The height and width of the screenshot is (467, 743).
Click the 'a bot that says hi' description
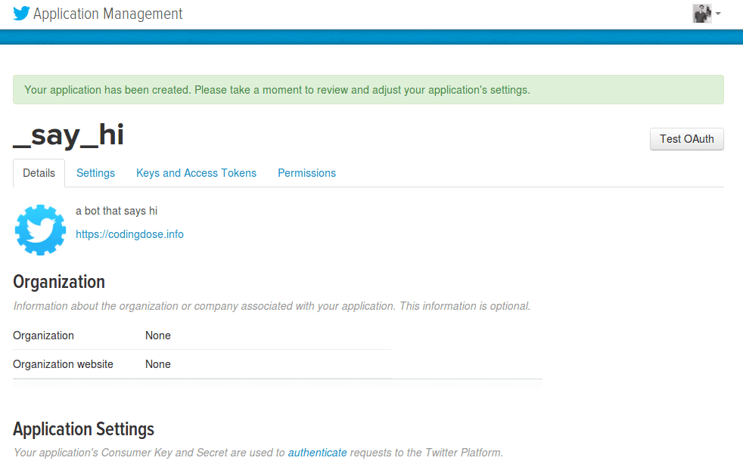pos(117,211)
